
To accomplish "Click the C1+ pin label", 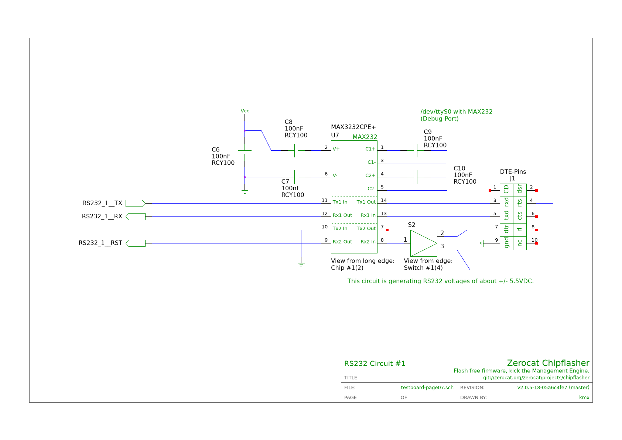I will (370, 149).
